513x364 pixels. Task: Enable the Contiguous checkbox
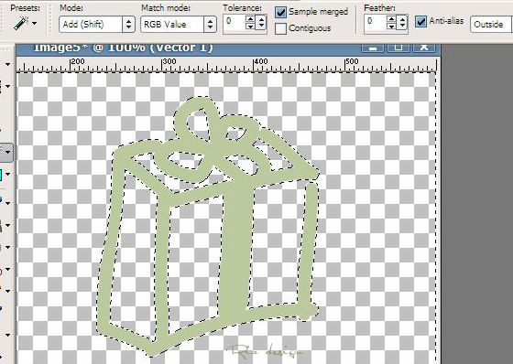coord(280,28)
